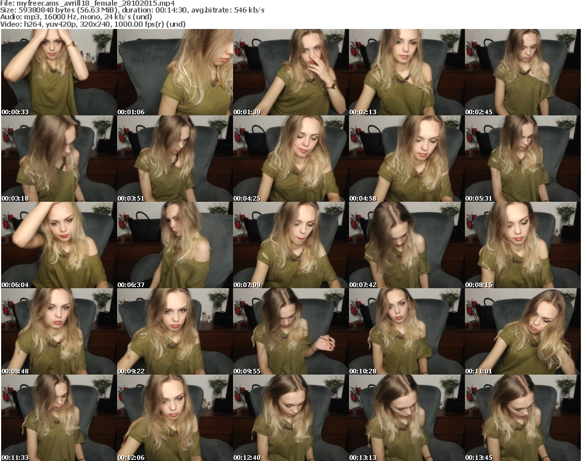The height and width of the screenshot is (461, 582).
Task: Click the 'Video: h264, yuv420p' info line
Action: [93, 24]
